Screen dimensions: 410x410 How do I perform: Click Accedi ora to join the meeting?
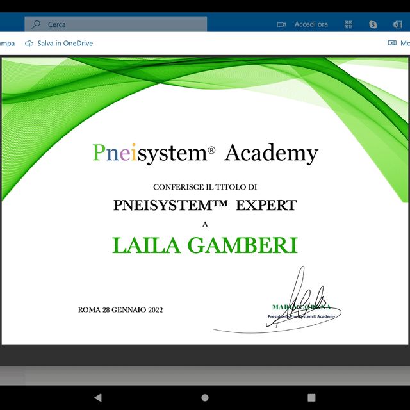pyautogui.click(x=311, y=24)
